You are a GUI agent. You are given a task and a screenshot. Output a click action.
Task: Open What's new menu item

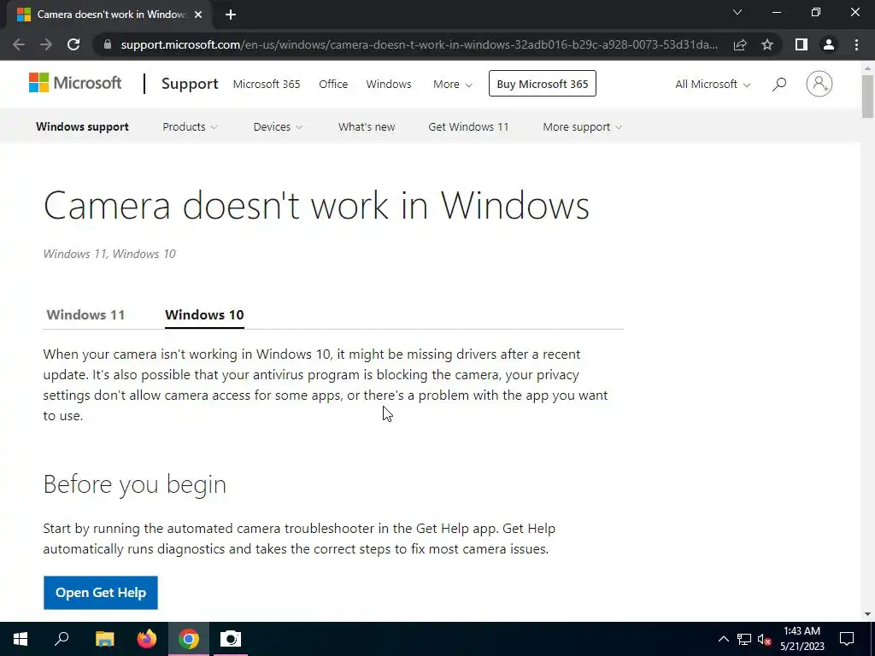tap(367, 127)
